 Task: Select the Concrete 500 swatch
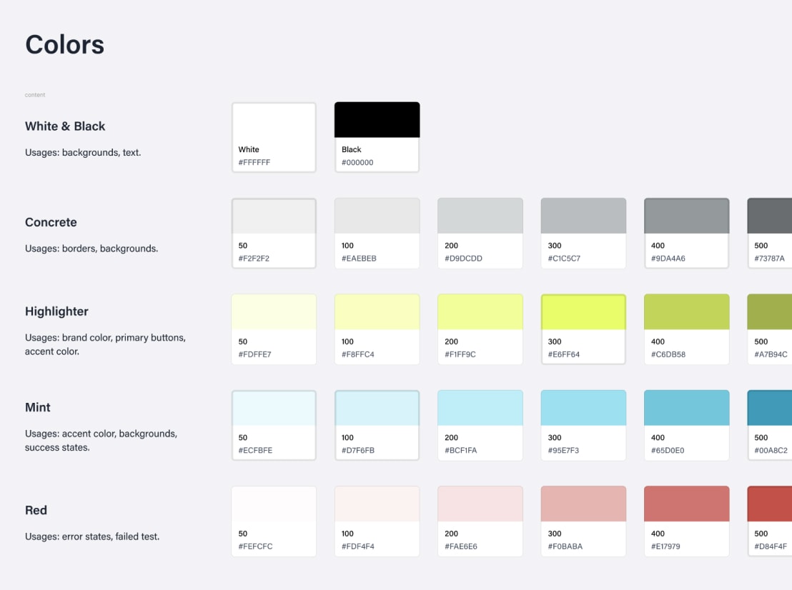772,233
